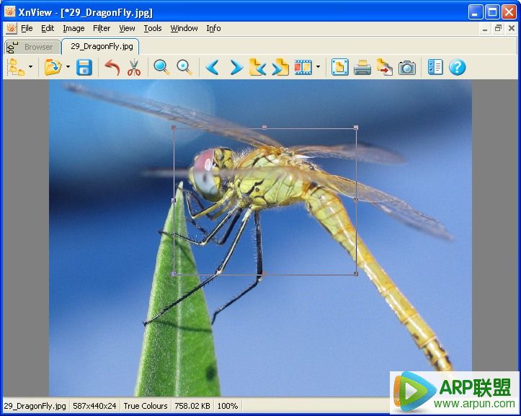Click the top-middle selection handle
Viewport: 521px width, 416px height.
(264, 128)
